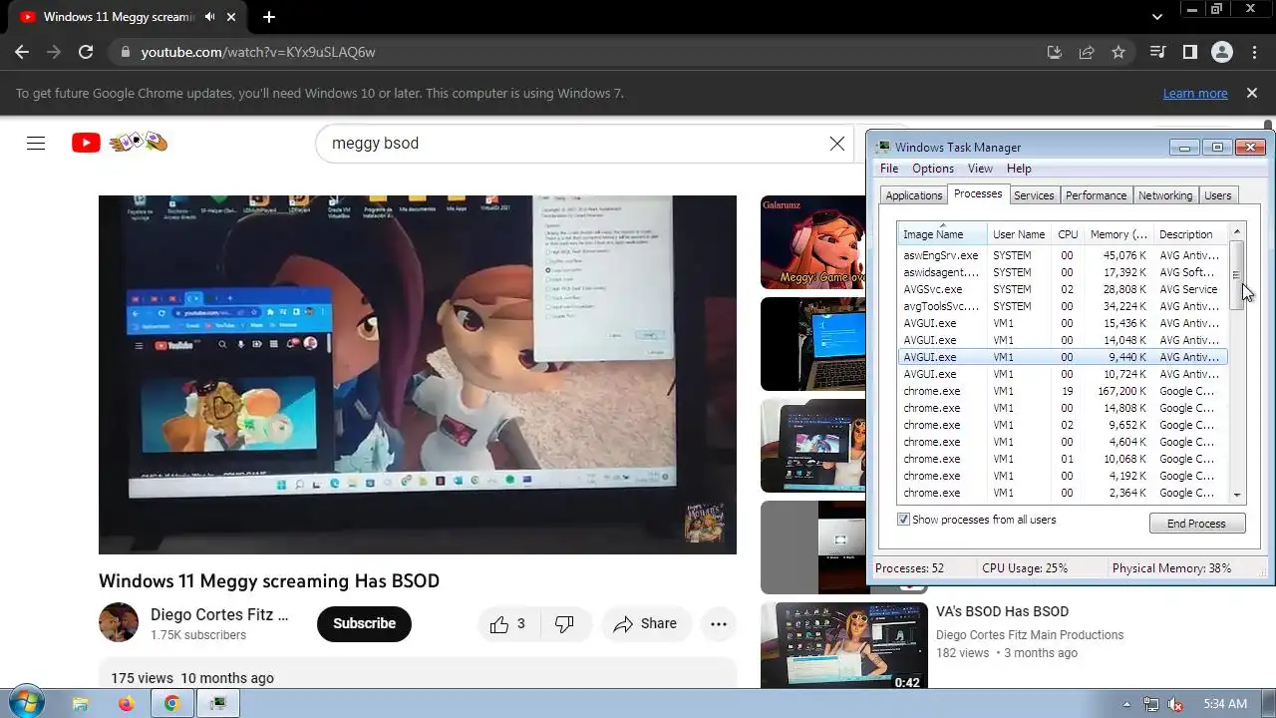
Task: Click the volume tray icon
Action: [x=1175, y=704]
